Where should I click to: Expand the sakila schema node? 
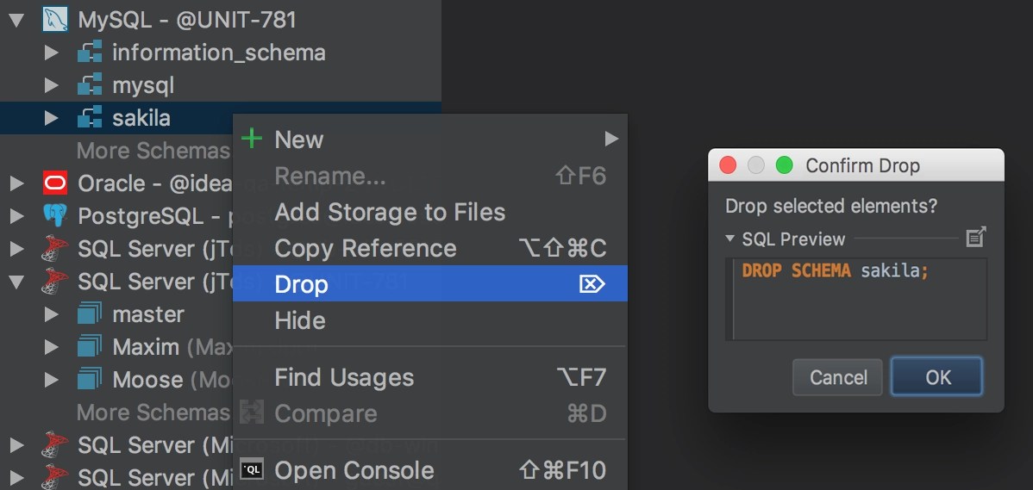(51, 118)
